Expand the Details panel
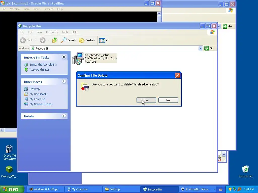Screen dimensions: 258x193 pos(64,116)
